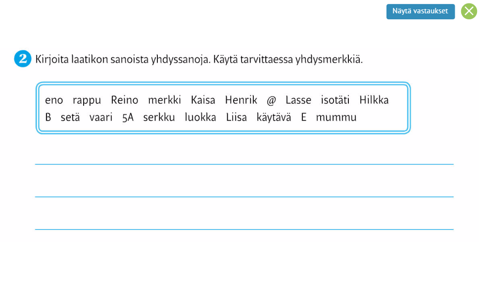Image resolution: width=479 pixels, height=291 pixels.
Task: Click the word 'luokka'
Action: click(x=200, y=118)
